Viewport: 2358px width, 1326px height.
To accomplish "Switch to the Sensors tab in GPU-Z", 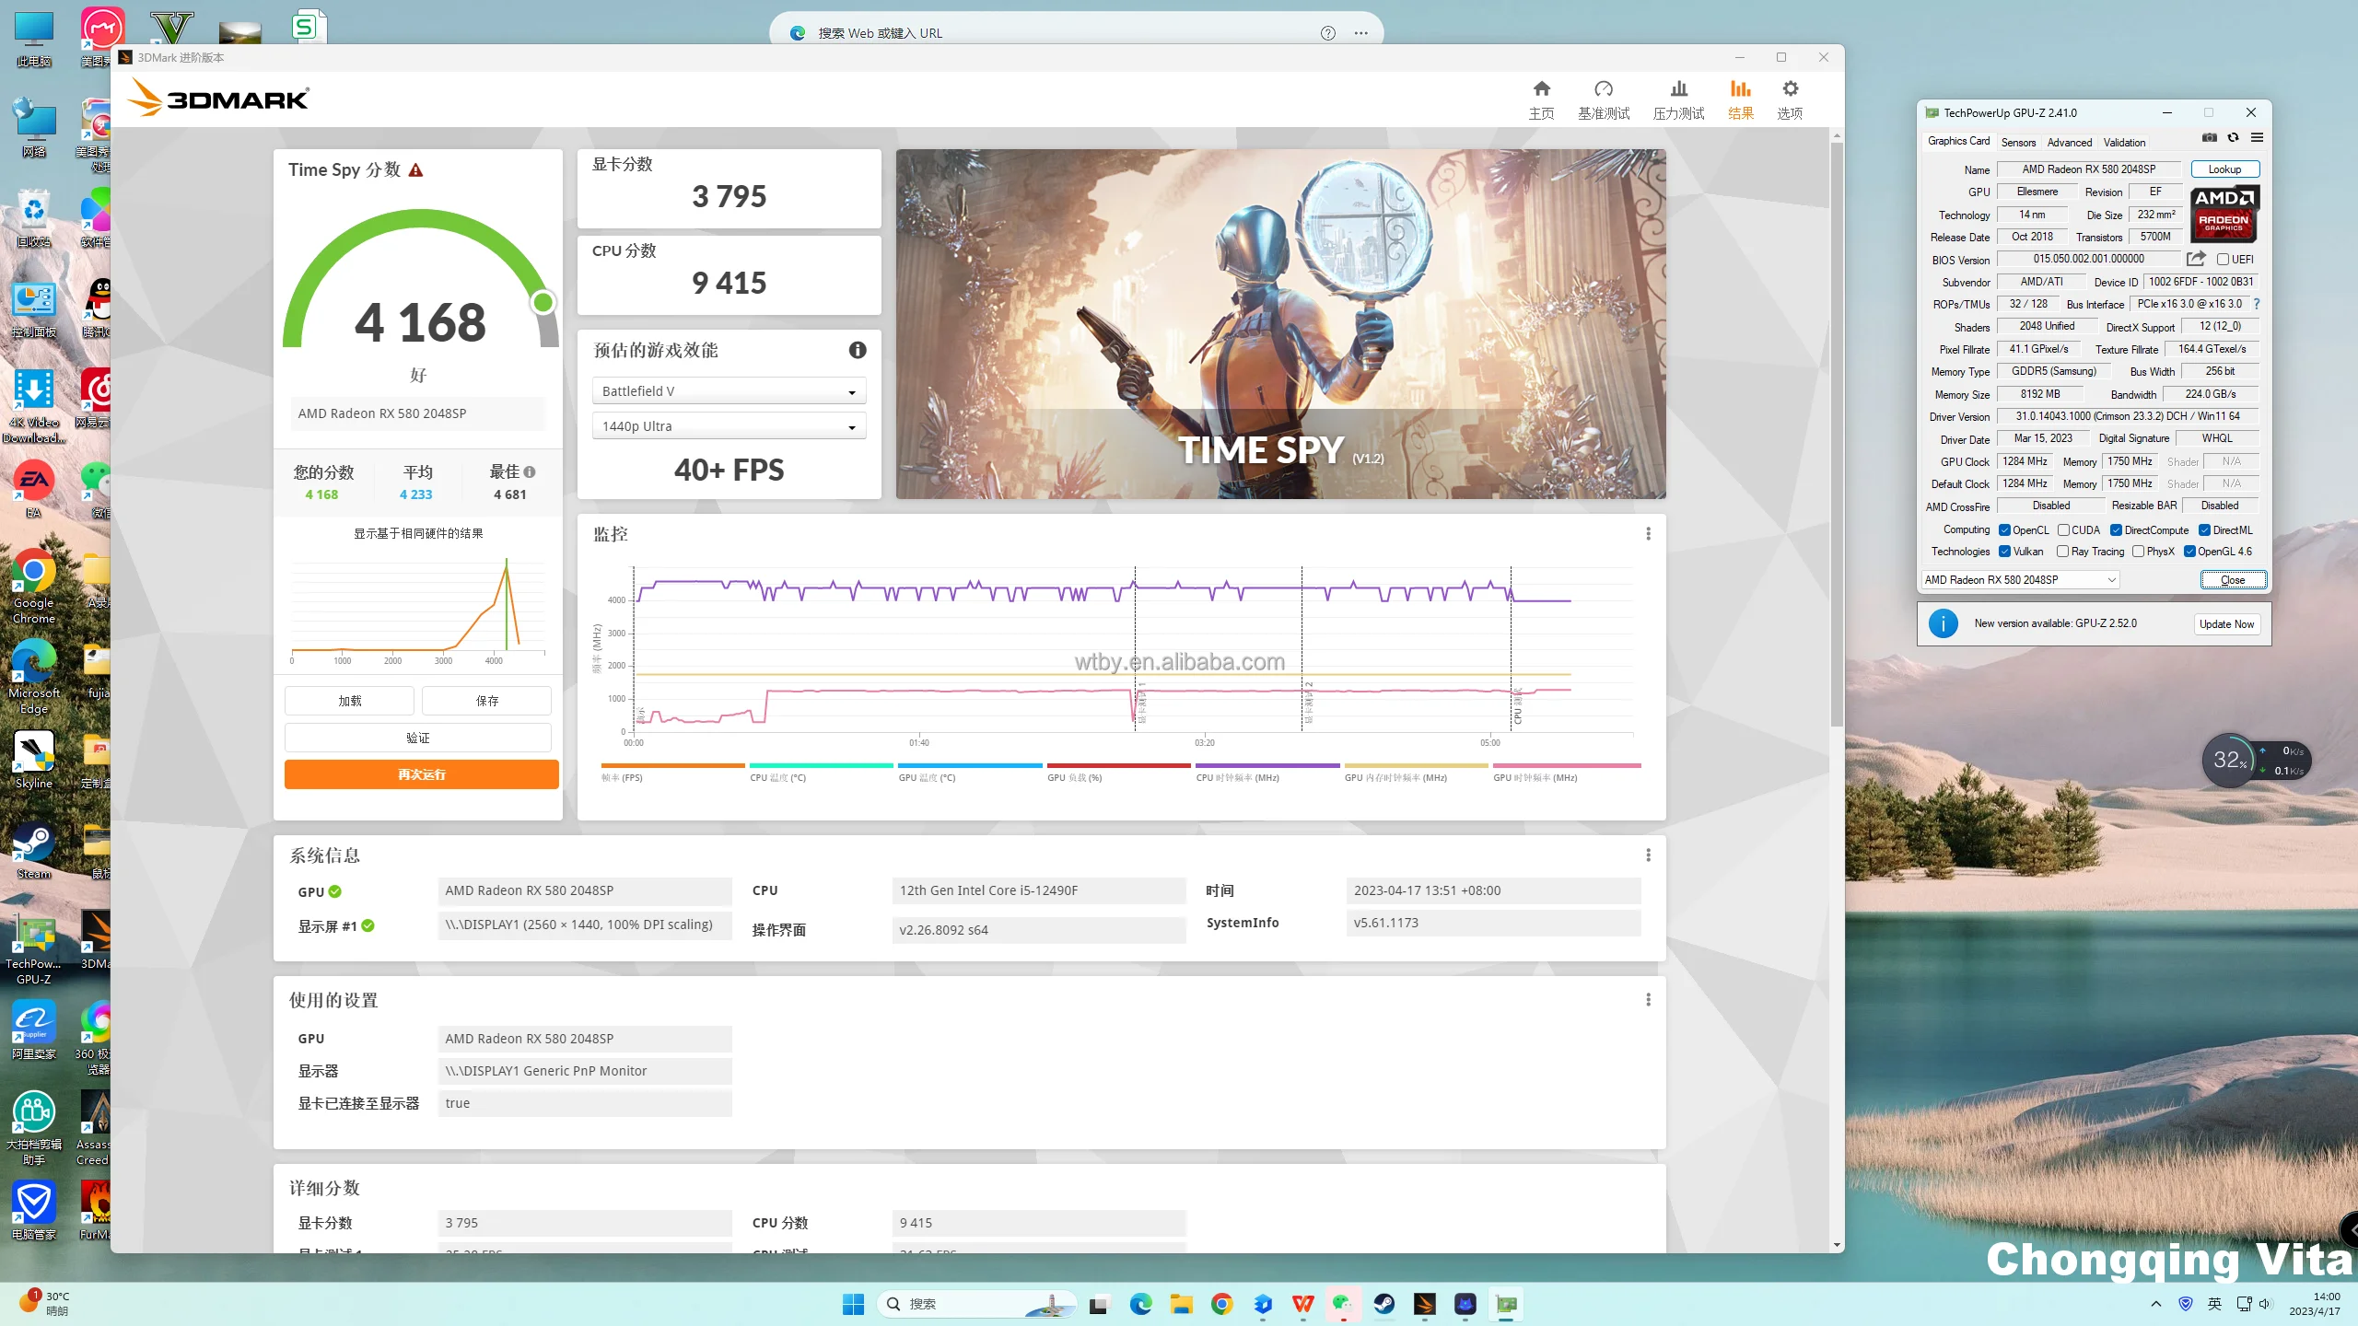I will pos(2018,142).
